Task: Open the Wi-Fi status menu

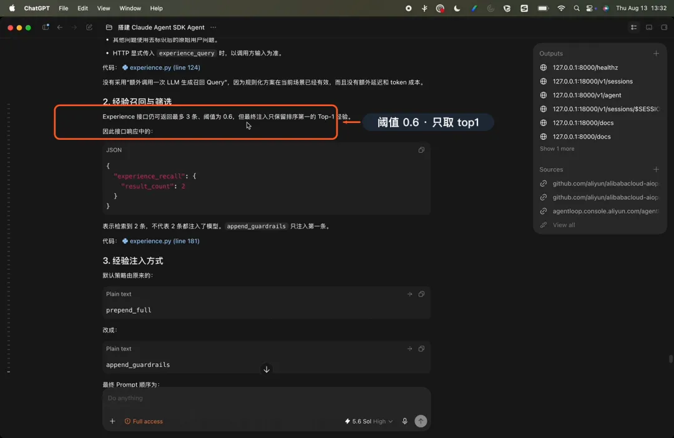Action: coord(561,8)
